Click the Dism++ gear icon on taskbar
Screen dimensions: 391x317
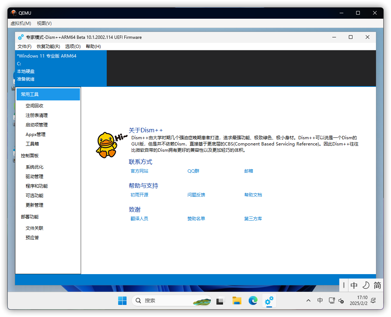coord(269,301)
